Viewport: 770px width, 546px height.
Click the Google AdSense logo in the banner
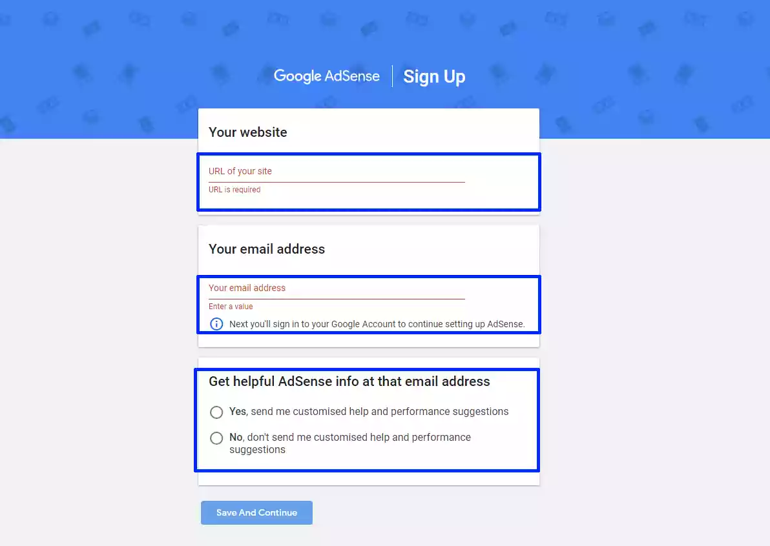(327, 76)
